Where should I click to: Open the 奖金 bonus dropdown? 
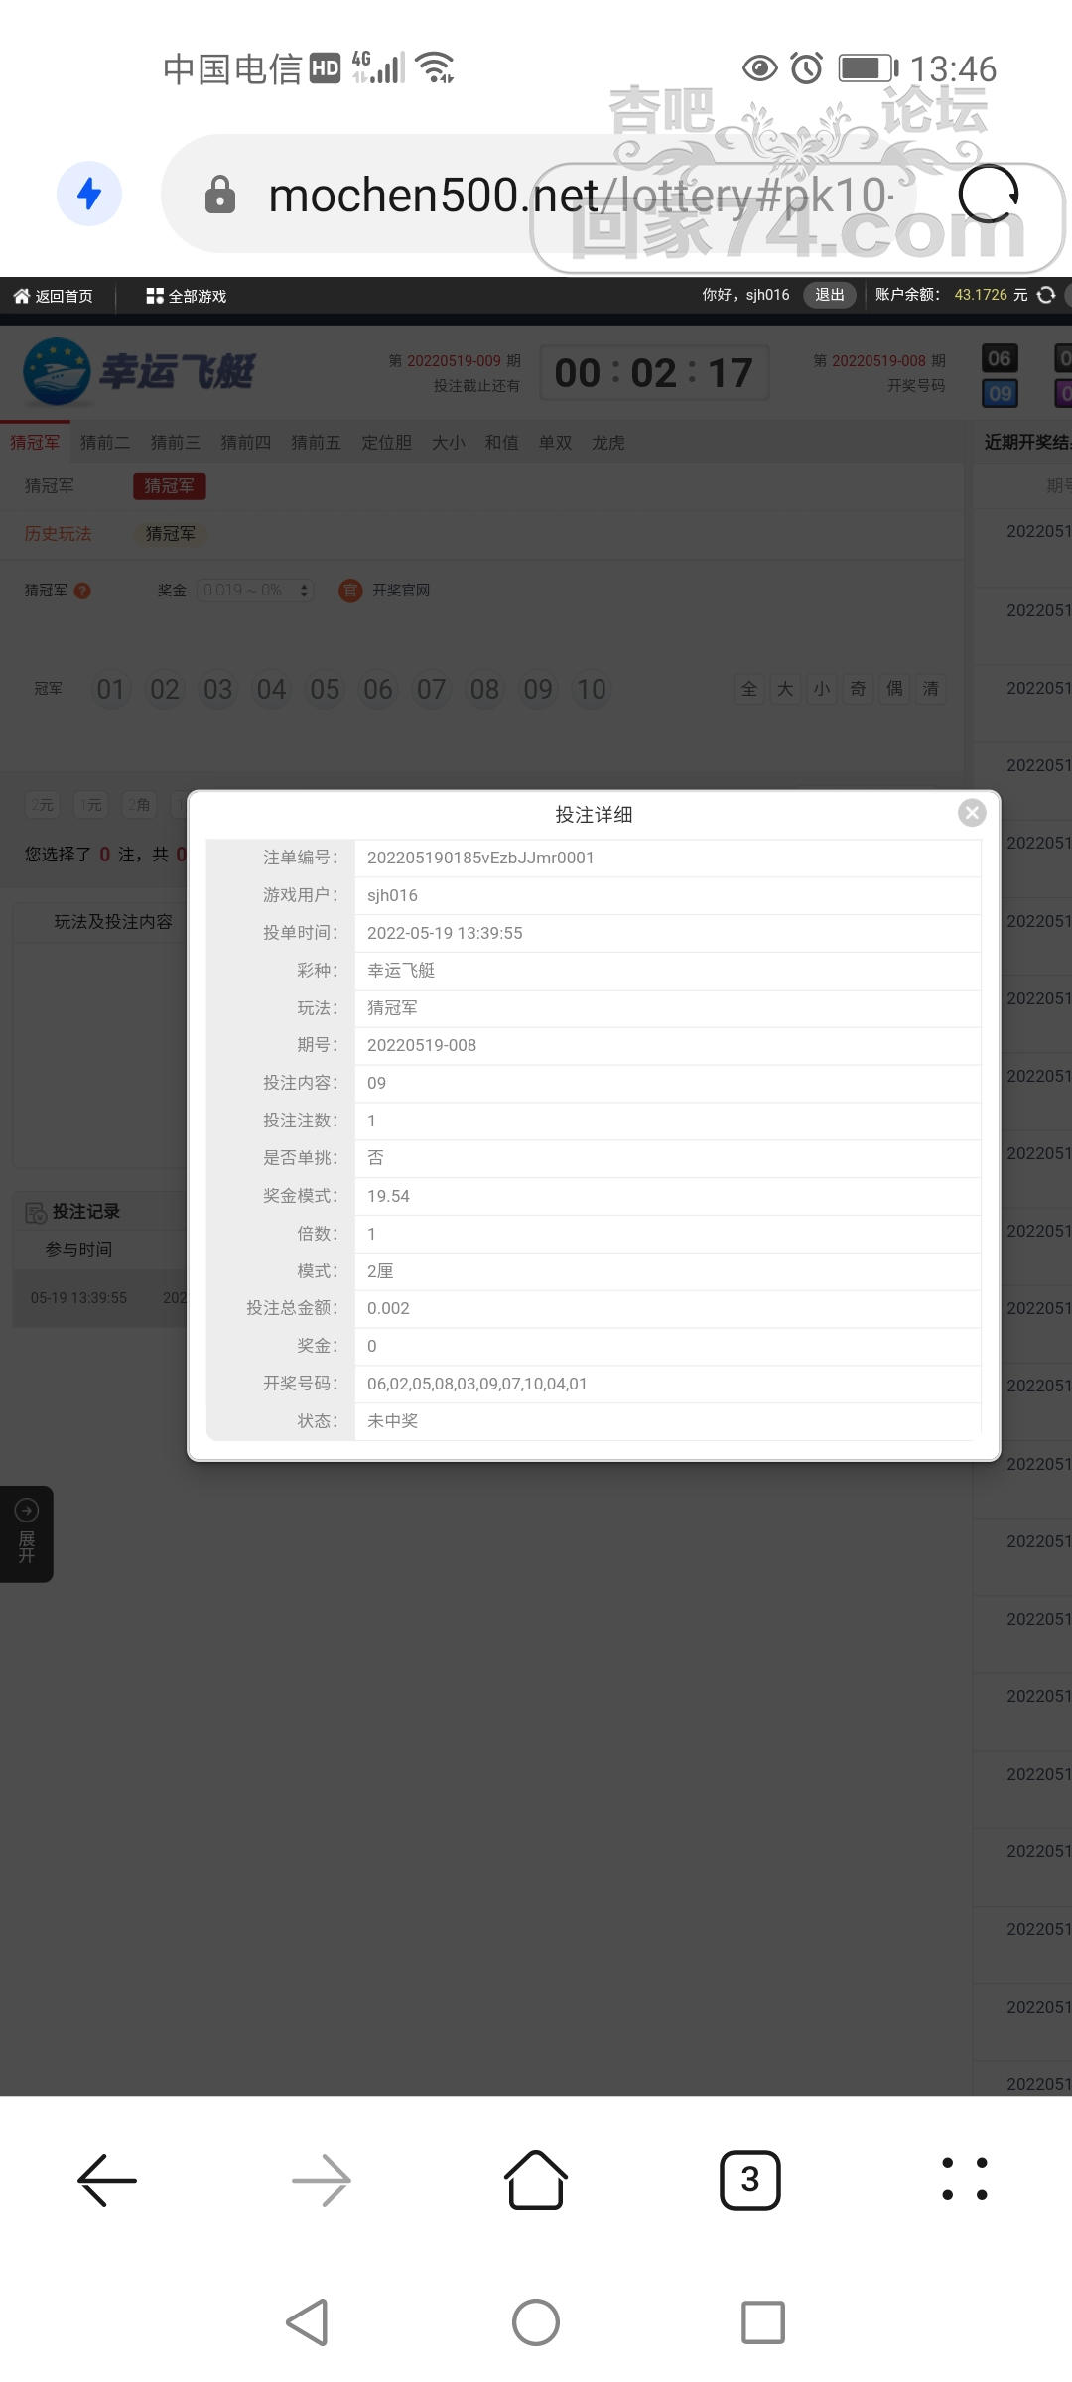(255, 591)
